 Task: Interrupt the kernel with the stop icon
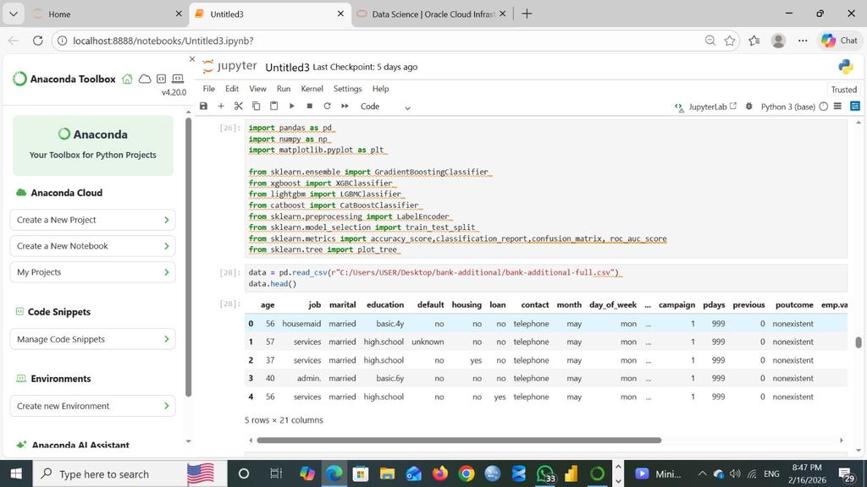[310, 106]
